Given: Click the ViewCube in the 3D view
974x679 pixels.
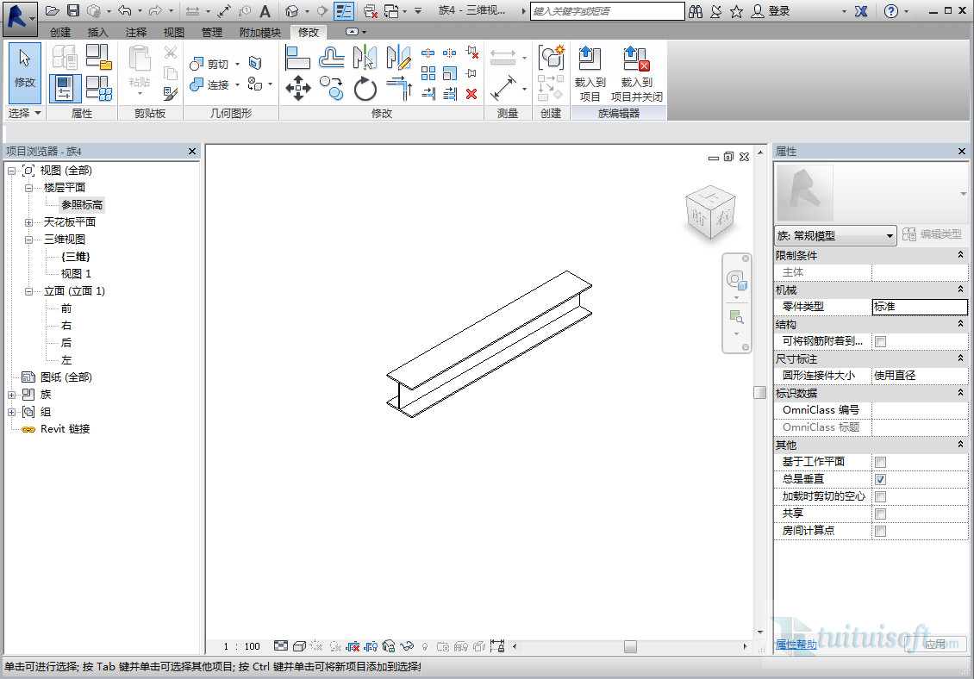Looking at the screenshot, I should point(709,212).
